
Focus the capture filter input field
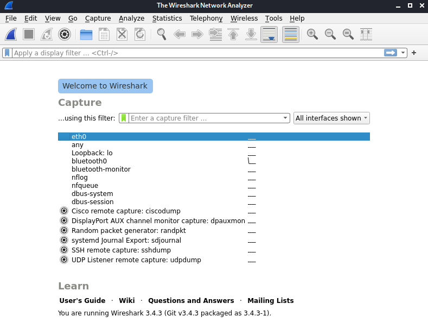205,118
